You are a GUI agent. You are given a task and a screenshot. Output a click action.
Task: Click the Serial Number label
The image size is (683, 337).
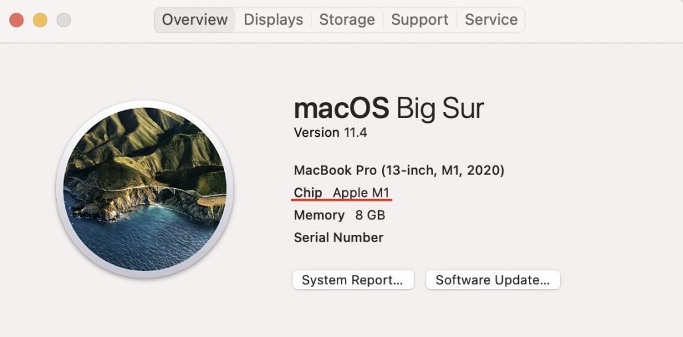pos(338,238)
